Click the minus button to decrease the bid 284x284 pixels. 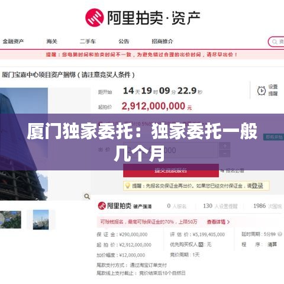pyautogui.click(x=225, y=154)
